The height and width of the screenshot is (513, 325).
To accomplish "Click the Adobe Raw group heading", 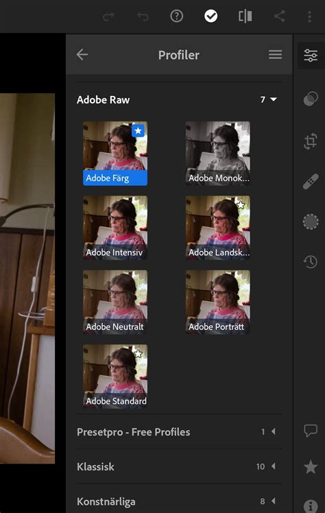I will 104,99.
